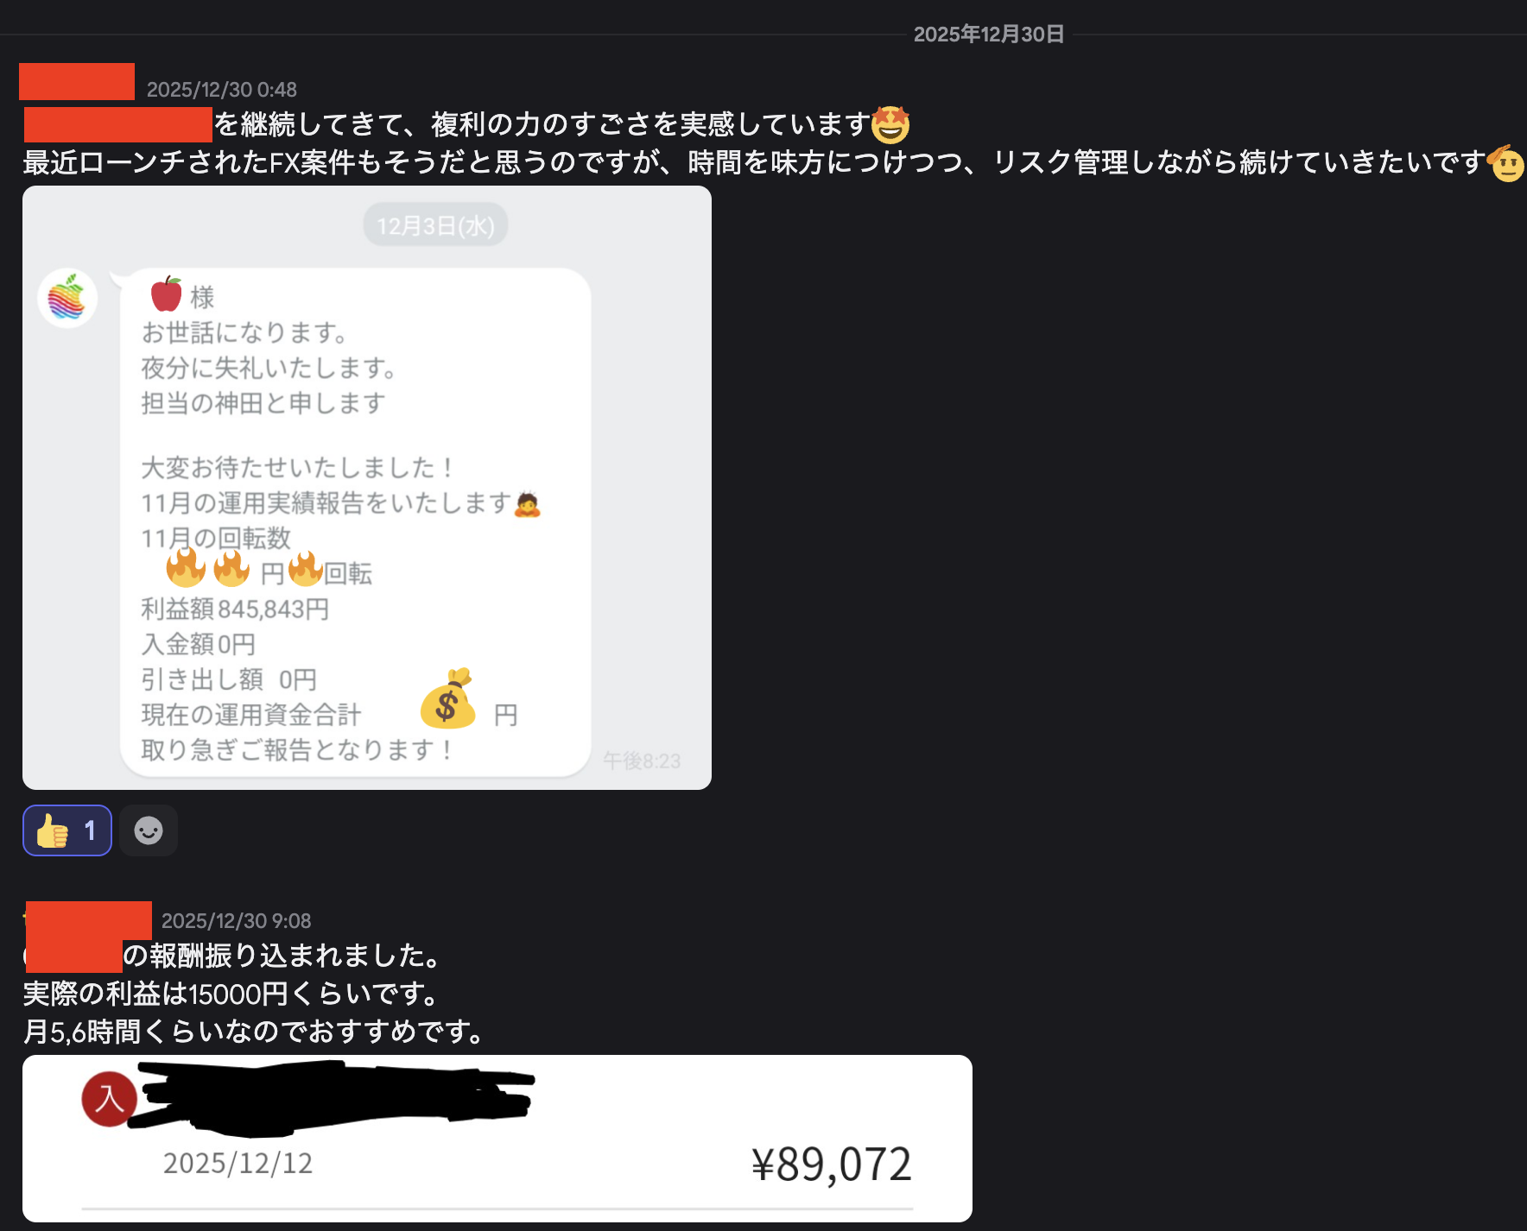Click the ¥89,072 amount text
Screen dimensions: 1527x1231
tap(831, 1165)
